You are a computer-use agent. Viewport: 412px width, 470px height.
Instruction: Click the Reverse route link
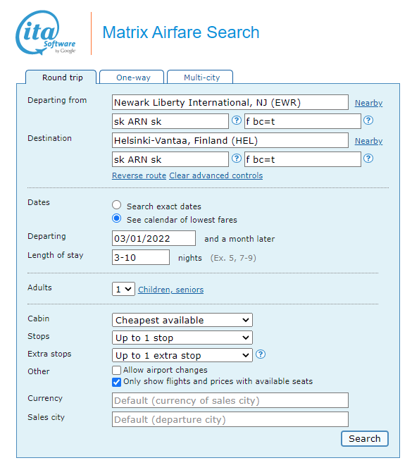point(139,175)
